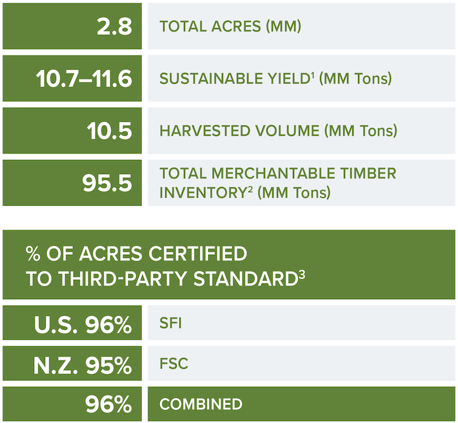This screenshot has width=458, height=423.
Task: Select the SUSTAINABLE YIELD (MM Tons) label
Action: (x=275, y=78)
